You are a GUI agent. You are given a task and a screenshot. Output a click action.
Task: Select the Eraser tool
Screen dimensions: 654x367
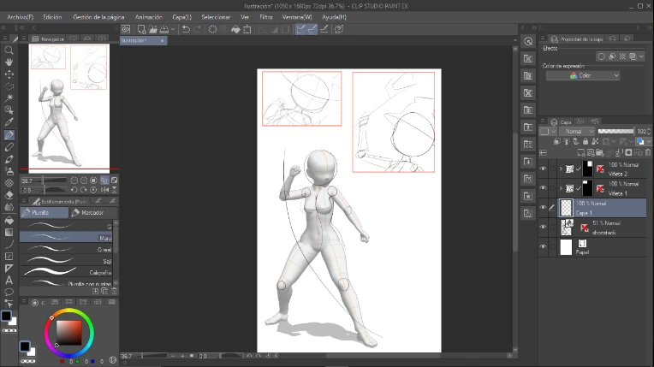tap(9, 195)
